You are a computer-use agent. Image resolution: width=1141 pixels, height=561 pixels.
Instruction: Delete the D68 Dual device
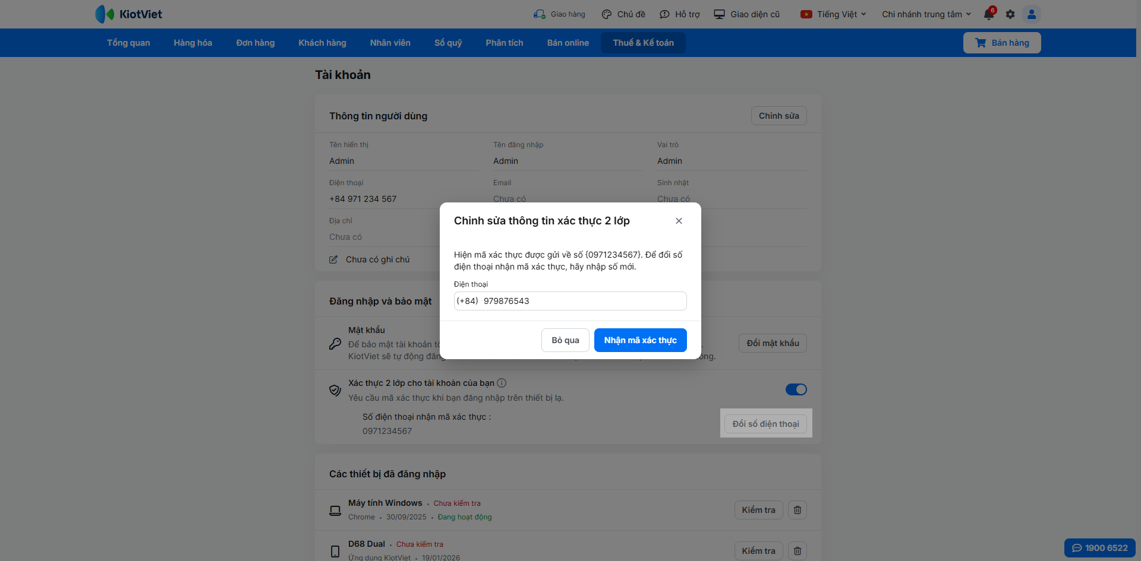pyautogui.click(x=798, y=551)
